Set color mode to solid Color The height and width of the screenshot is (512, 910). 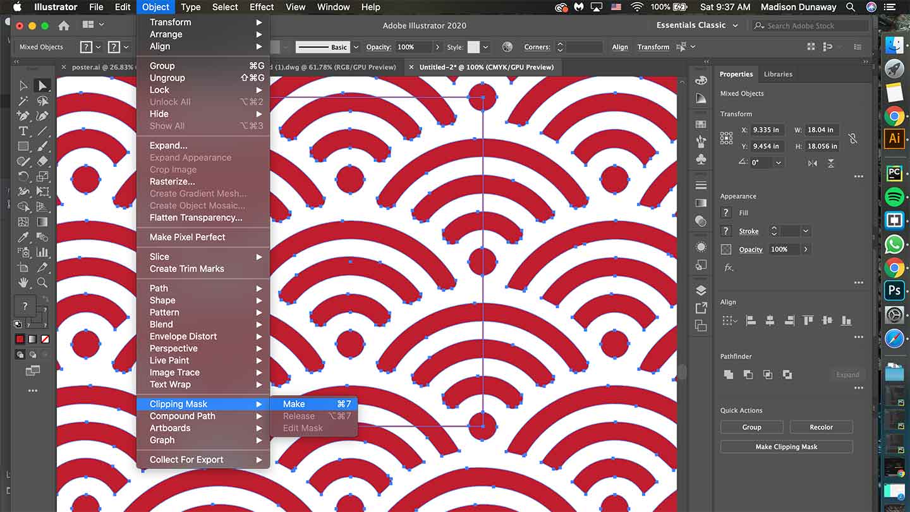click(20, 339)
